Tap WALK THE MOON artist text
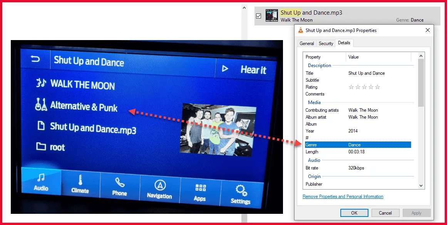The height and width of the screenshot is (225, 447). click(83, 85)
